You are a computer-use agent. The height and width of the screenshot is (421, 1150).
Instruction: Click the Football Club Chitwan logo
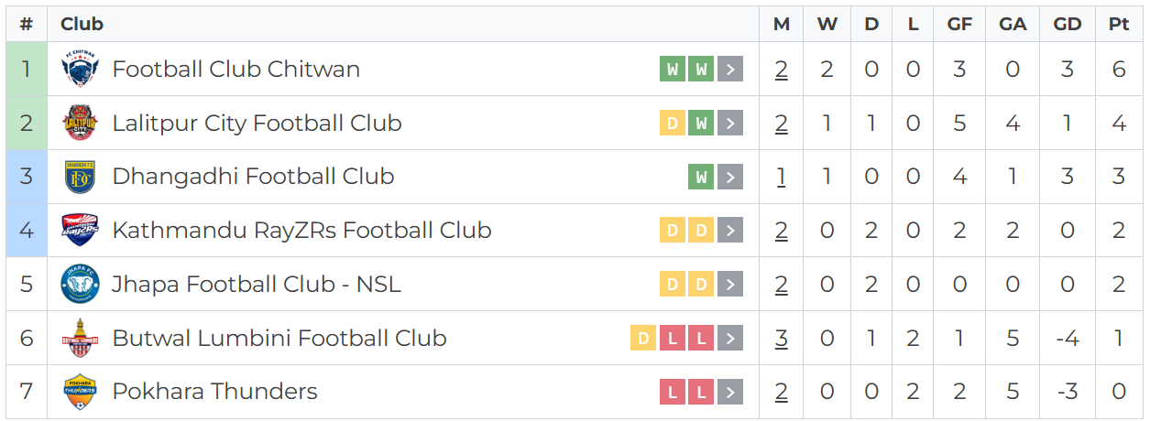pyautogui.click(x=80, y=70)
